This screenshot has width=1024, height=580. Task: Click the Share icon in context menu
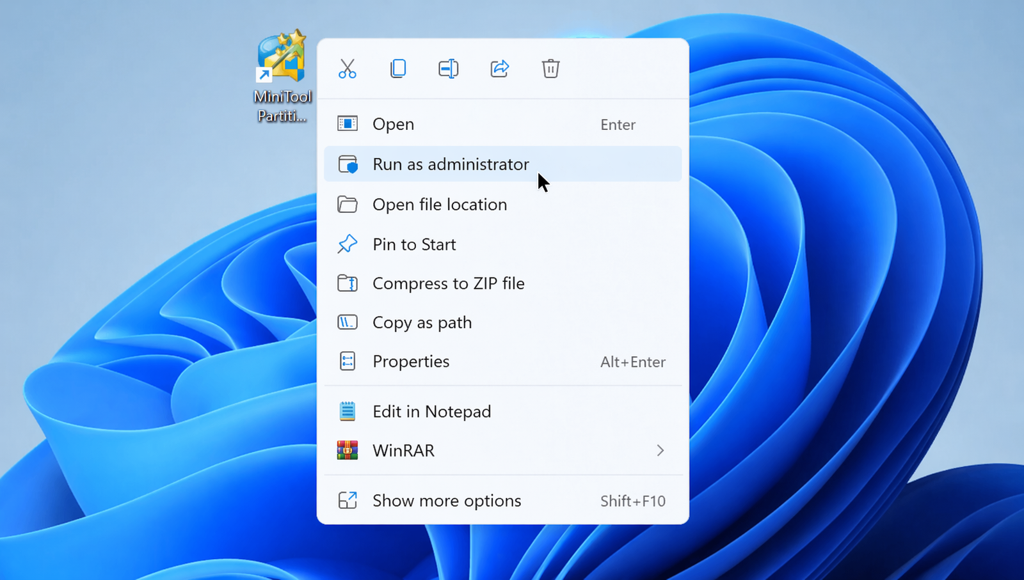click(x=499, y=68)
